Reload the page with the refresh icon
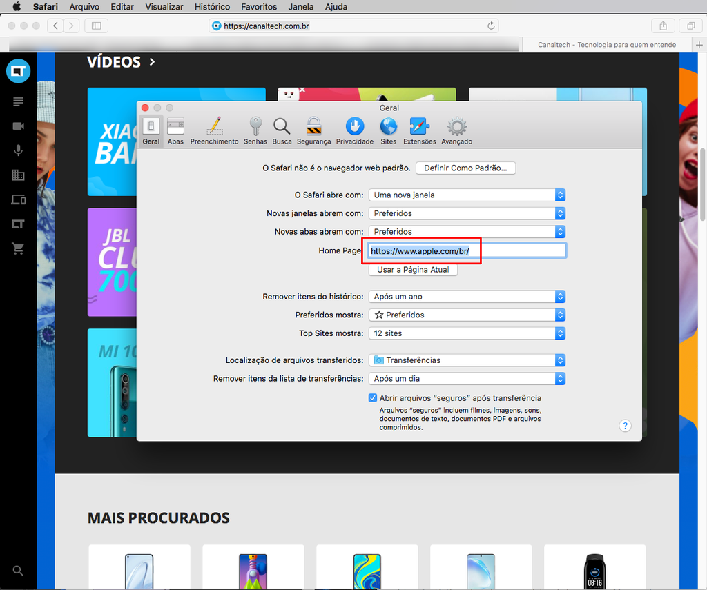This screenshot has width=707, height=590. (491, 26)
